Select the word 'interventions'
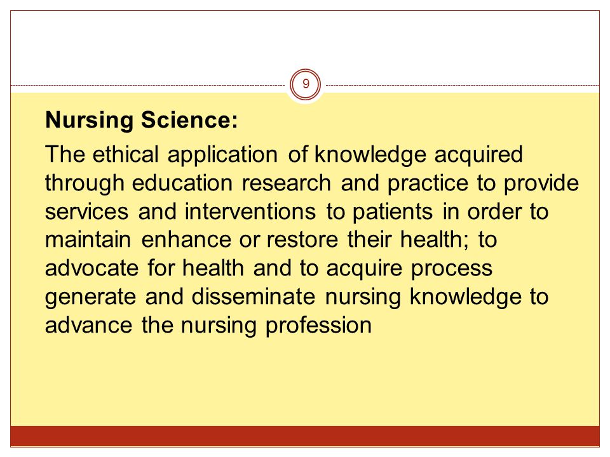Viewport: 610px width, 457px height. [x=250, y=212]
